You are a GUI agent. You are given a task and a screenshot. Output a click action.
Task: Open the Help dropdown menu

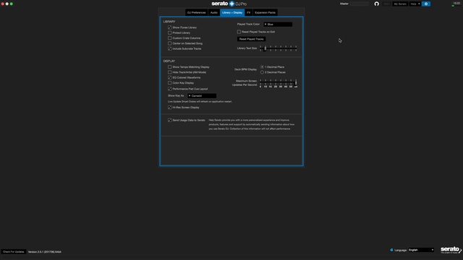[x=415, y=4]
